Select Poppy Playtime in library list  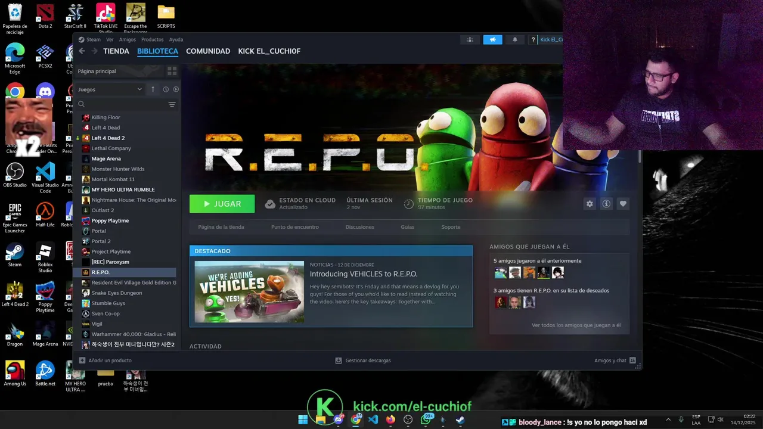pyautogui.click(x=110, y=220)
